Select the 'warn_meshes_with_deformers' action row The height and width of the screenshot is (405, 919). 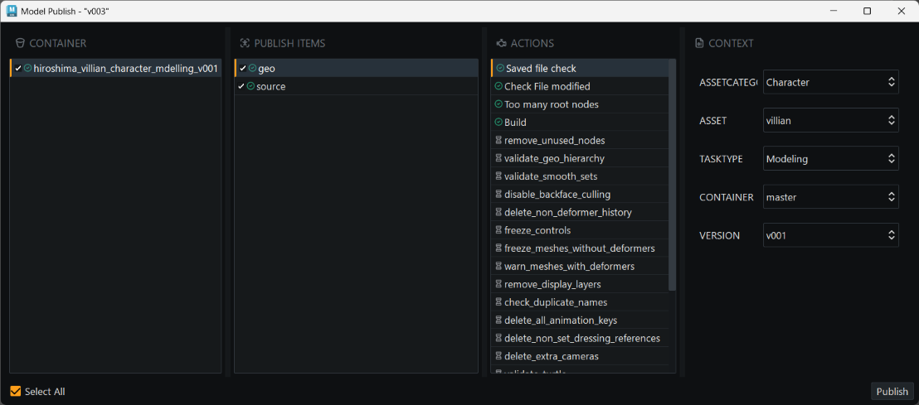click(x=580, y=267)
